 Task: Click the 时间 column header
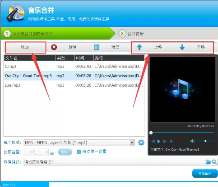(84, 58)
